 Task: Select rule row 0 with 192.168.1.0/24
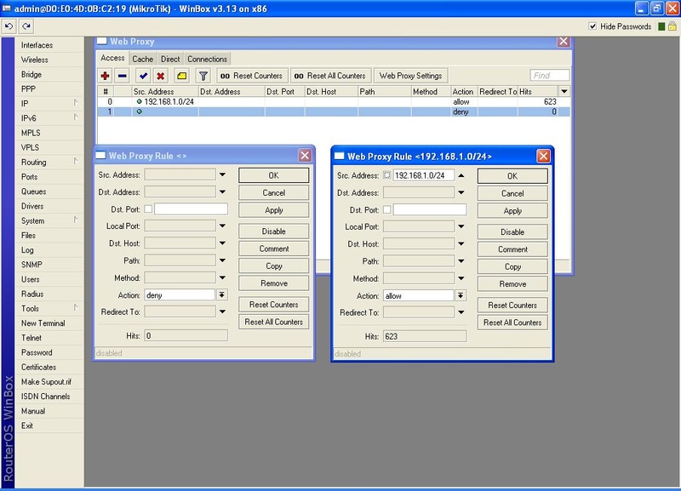pos(333,101)
